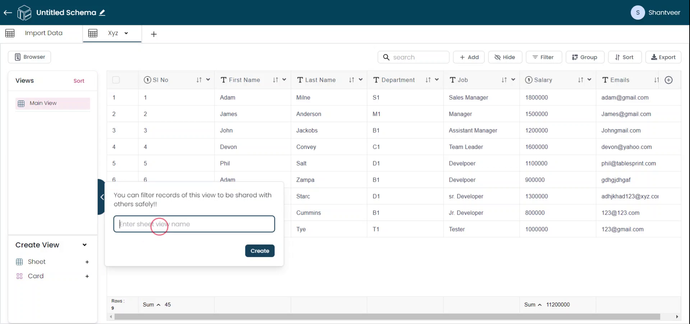Screen dimensions: 690x324
Task: Toggle the select-all checkbox in table header
Action: pyautogui.click(x=116, y=80)
